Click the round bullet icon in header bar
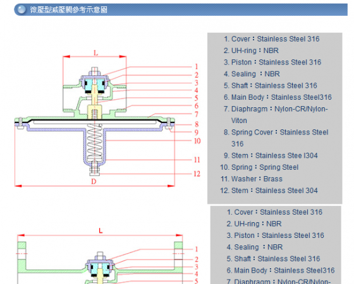This screenshot has height=284, width=354. pyautogui.click(x=22, y=9)
